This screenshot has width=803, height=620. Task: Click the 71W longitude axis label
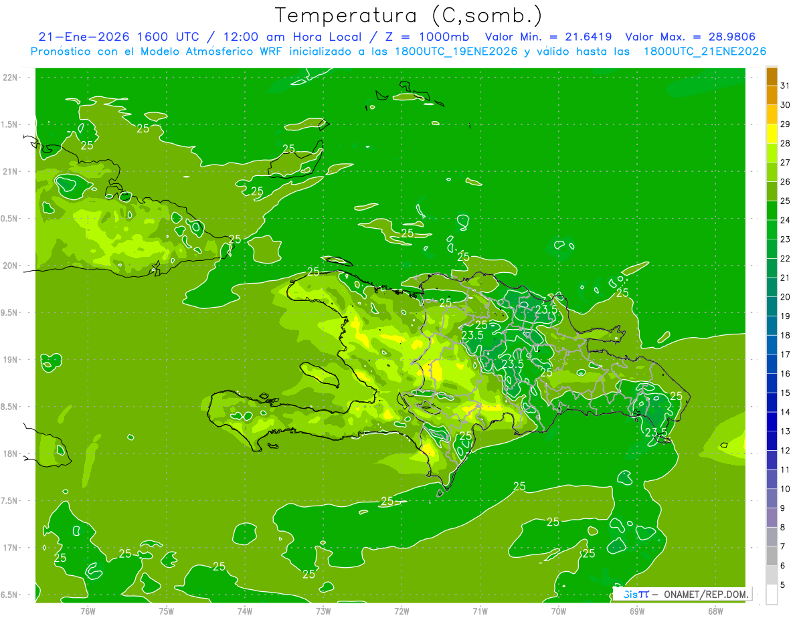click(x=480, y=611)
